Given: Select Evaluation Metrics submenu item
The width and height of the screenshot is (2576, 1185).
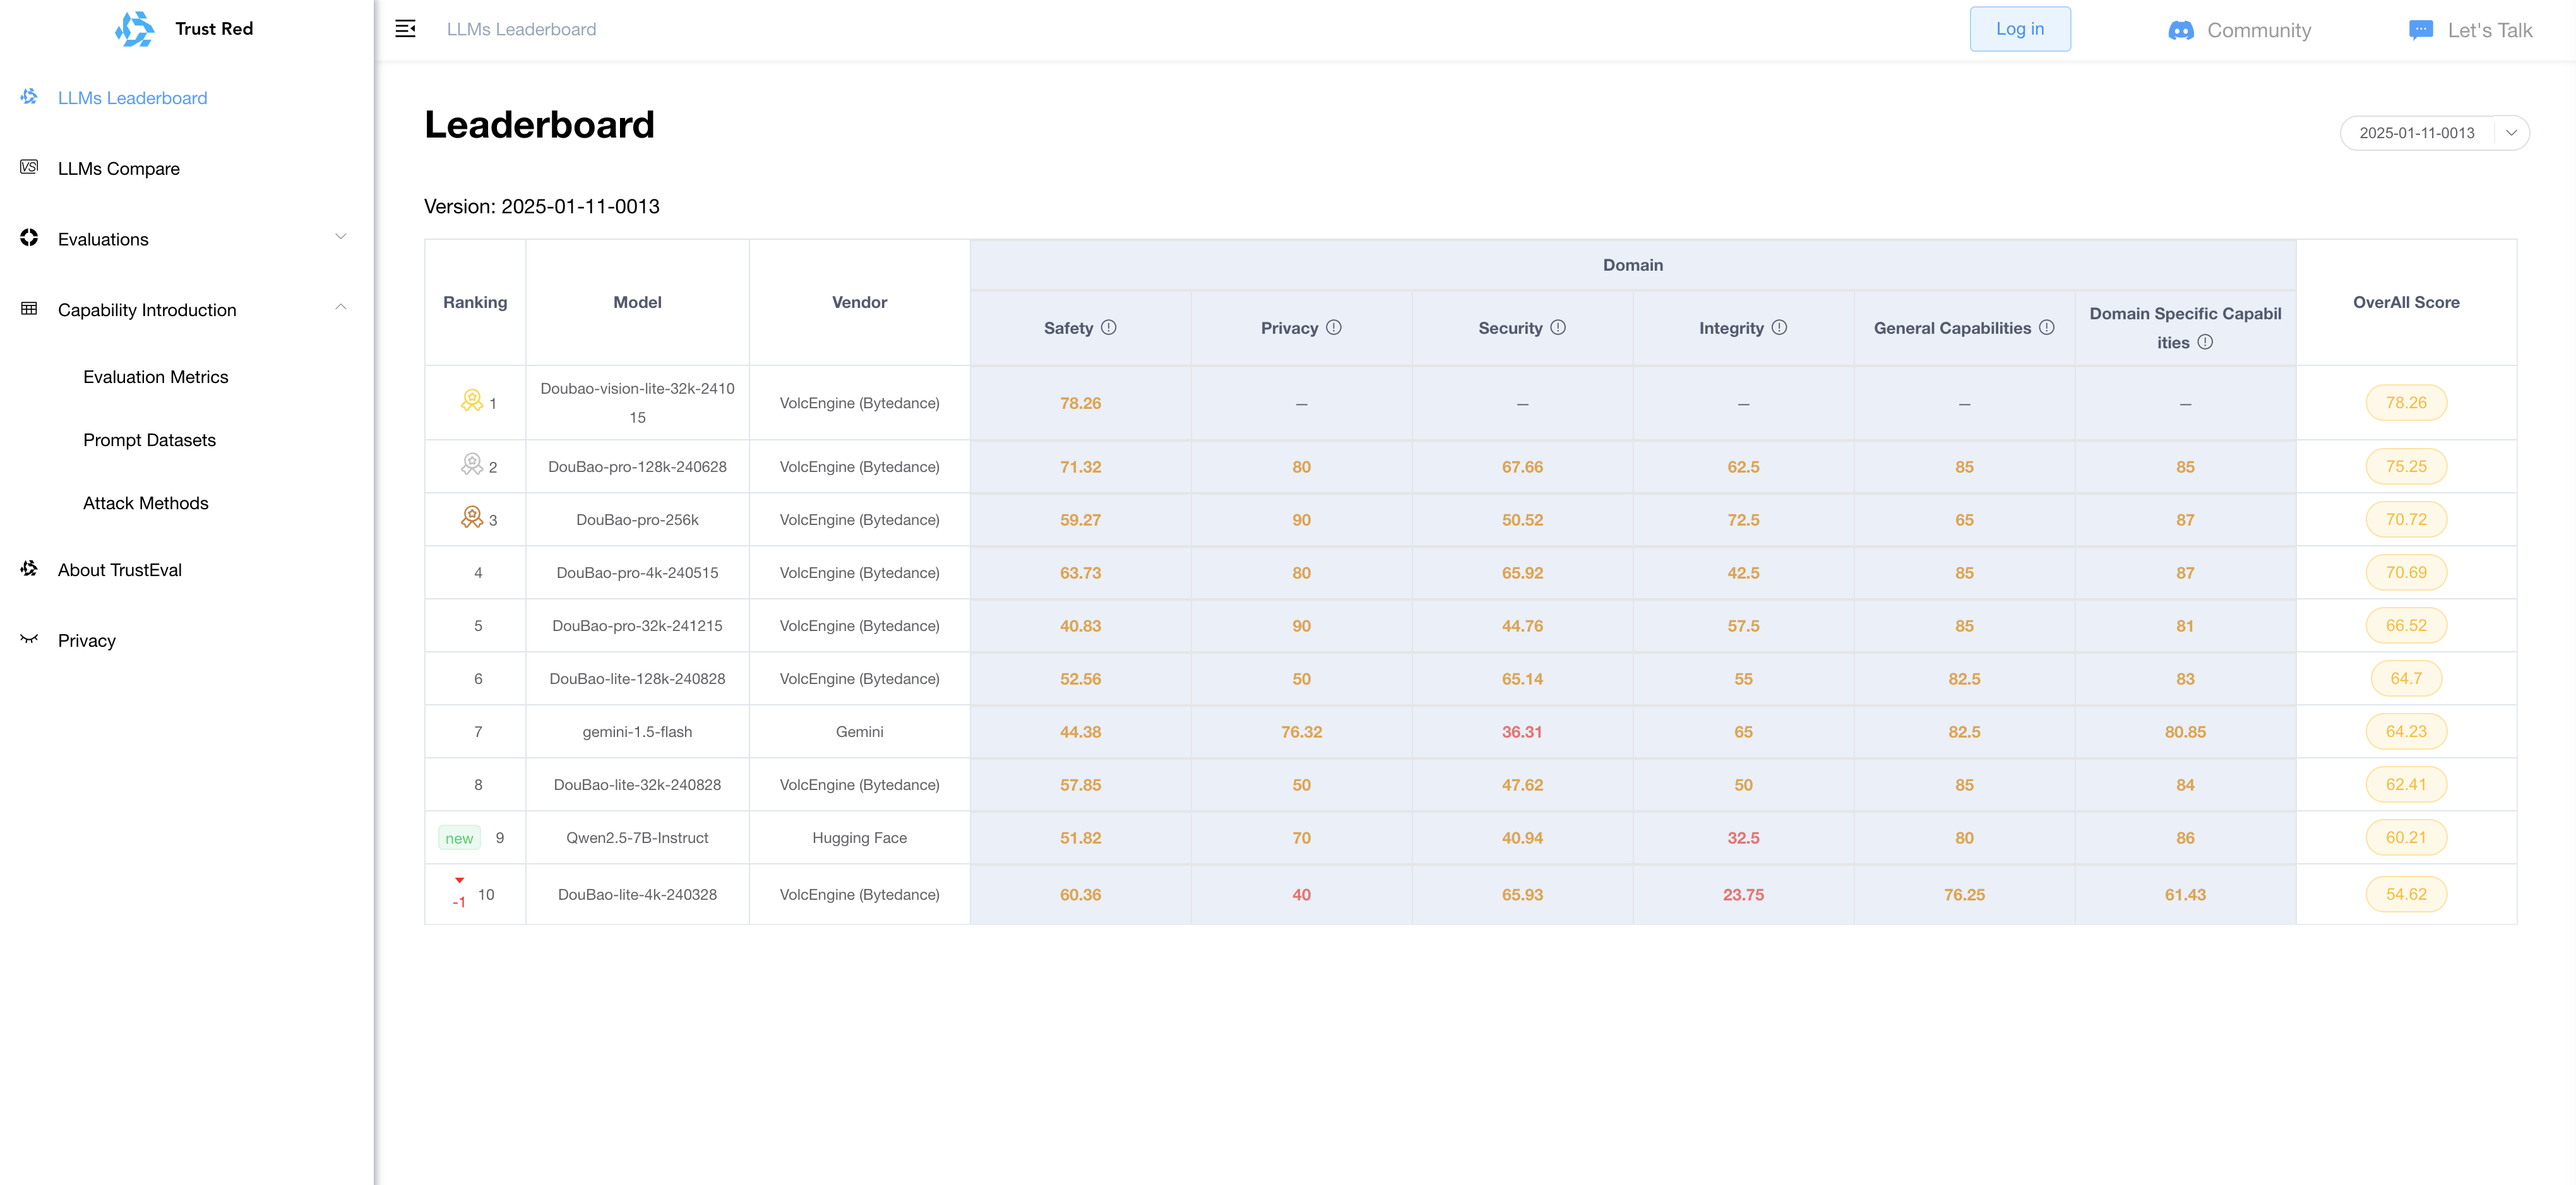Looking at the screenshot, I should point(155,377).
